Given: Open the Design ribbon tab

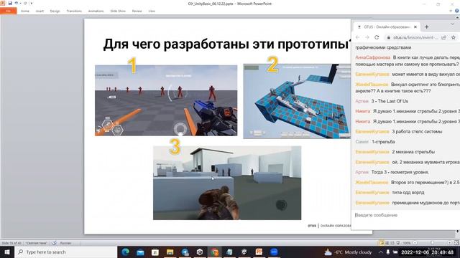Looking at the screenshot, I should [x=55, y=11].
